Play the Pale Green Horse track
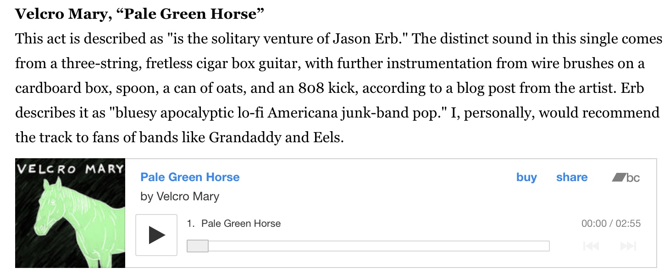Screen dimensions: 670x273 [x=156, y=235]
